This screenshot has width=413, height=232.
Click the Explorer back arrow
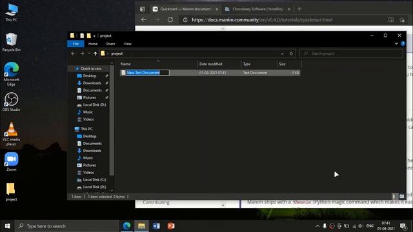pyautogui.click(x=73, y=53)
